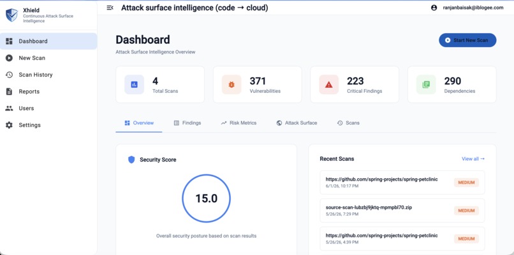Click 'Overall security posture based on scan results'

tap(206, 236)
